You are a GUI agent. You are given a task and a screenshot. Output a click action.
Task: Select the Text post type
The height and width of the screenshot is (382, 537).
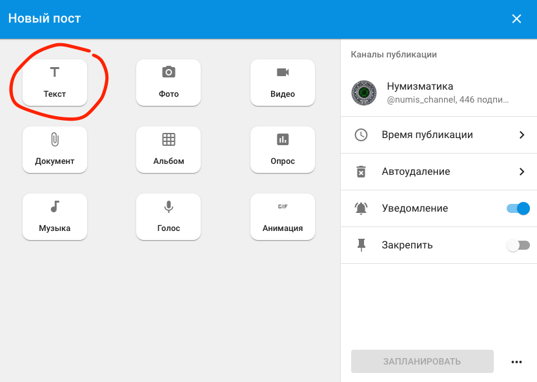55,83
